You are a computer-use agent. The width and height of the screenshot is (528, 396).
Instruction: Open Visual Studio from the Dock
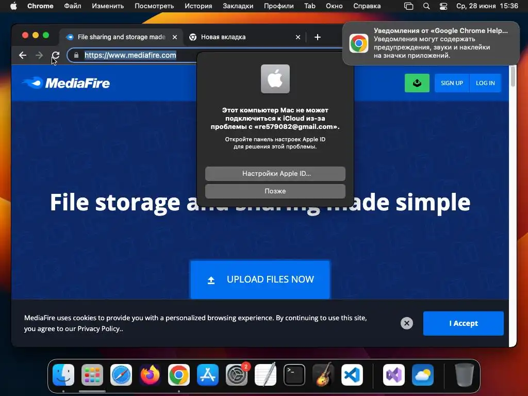coord(394,375)
